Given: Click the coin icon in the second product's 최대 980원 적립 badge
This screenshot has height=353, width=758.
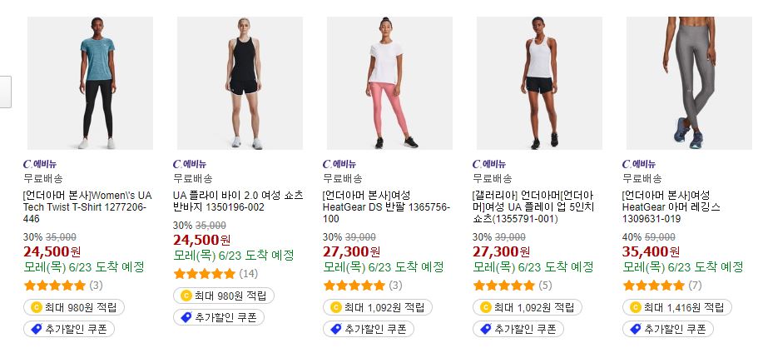Looking at the screenshot, I should coord(186,296).
